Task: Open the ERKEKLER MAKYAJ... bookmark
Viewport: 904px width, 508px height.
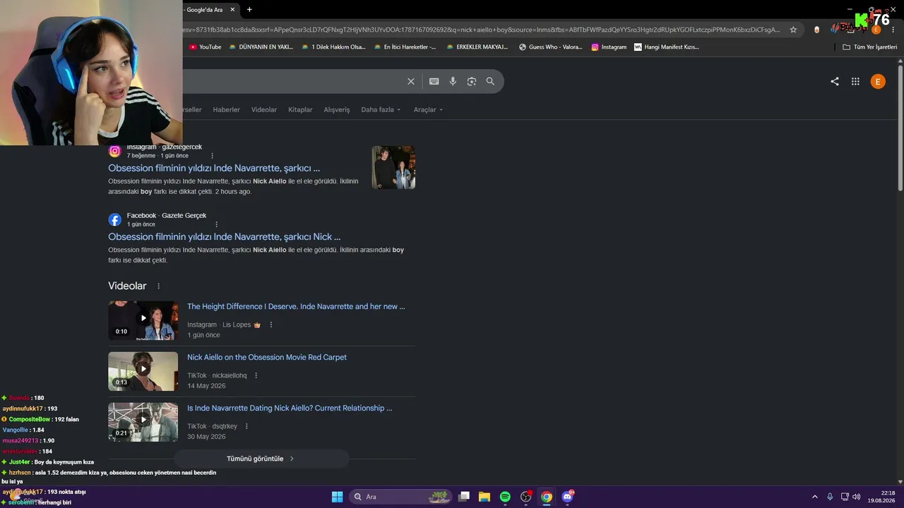Action: [x=477, y=47]
